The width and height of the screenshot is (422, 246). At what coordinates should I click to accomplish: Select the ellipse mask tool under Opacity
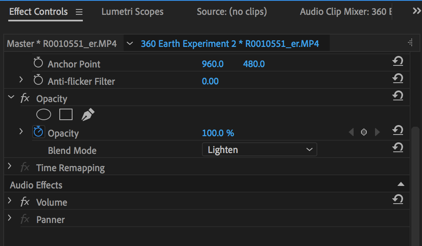tap(44, 115)
